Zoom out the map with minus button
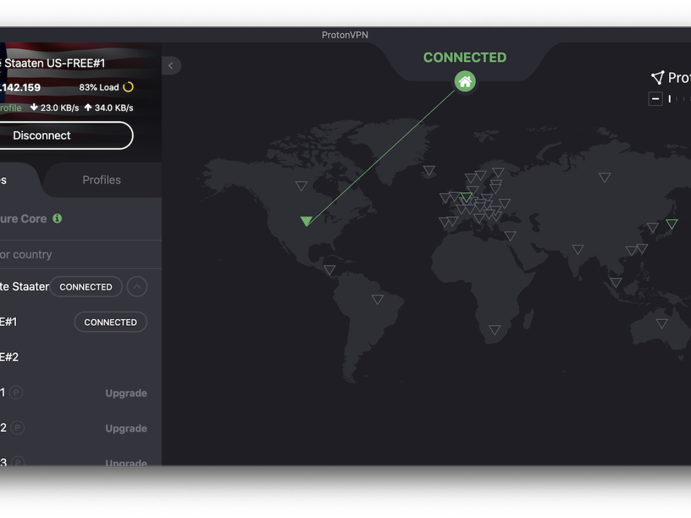 655,99
